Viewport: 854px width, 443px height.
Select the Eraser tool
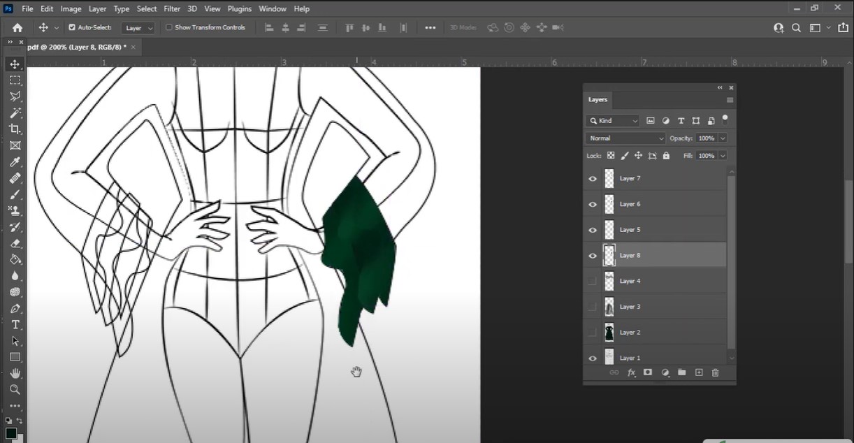[x=15, y=243]
